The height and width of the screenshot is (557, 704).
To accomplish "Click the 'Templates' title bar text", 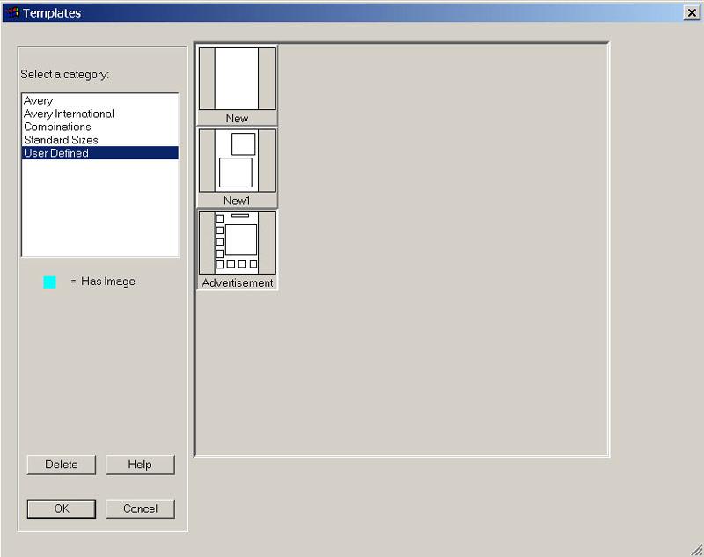I will click(x=52, y=12).
